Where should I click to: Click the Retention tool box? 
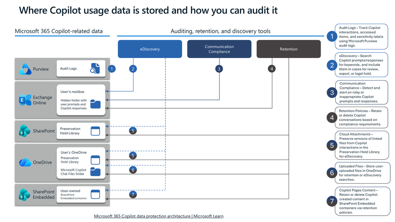pos(289,49)
